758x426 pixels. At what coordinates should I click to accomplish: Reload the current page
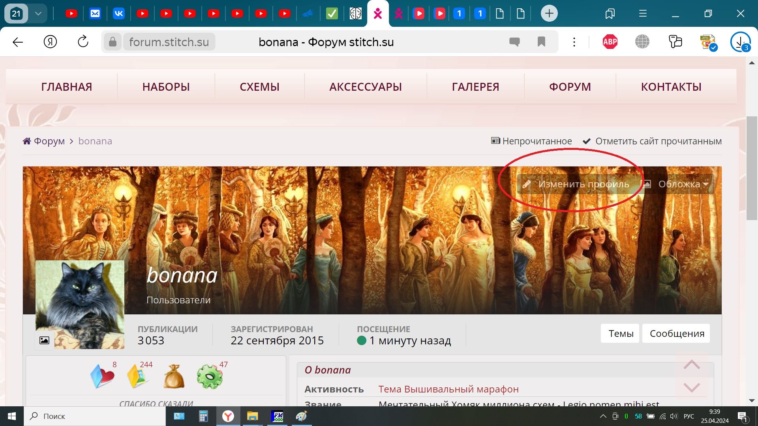click(83, 42)
